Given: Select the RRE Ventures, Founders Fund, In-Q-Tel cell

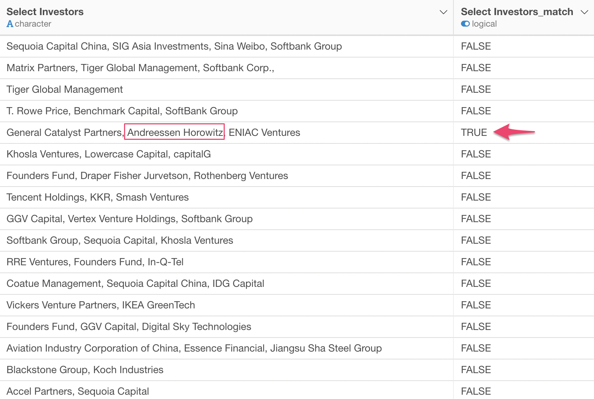Looking at the screenshot, I should [x=227, y=262].
